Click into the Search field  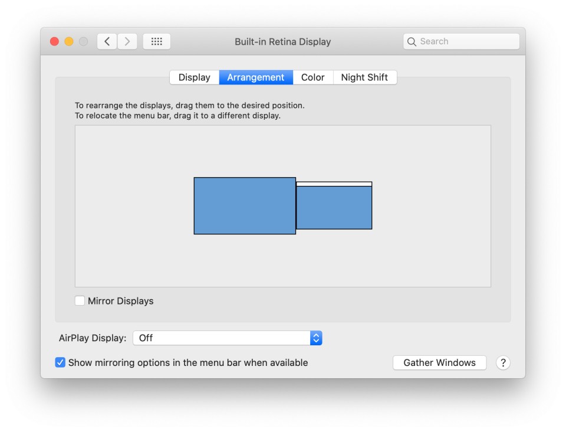coord(466,41)
